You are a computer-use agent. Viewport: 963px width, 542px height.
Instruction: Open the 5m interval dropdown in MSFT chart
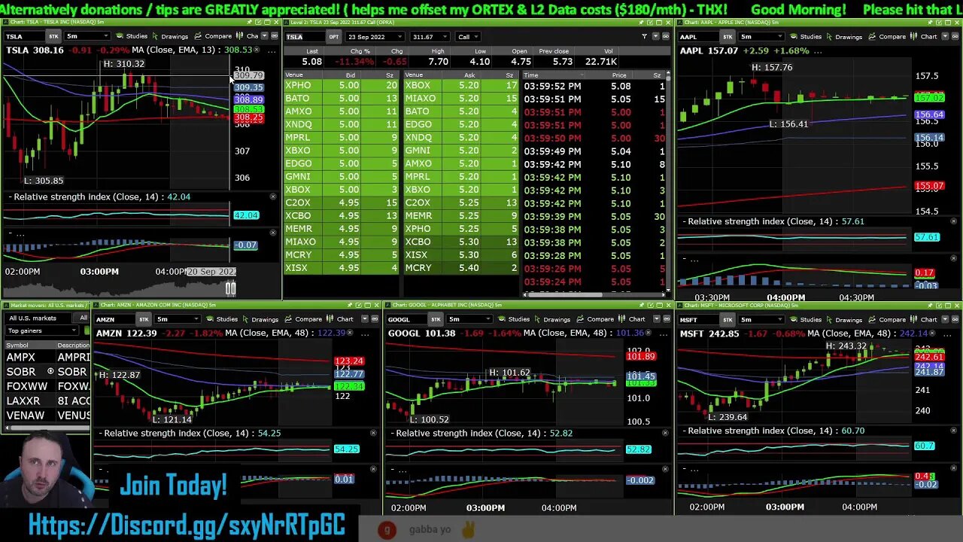[x=760, y=319]
